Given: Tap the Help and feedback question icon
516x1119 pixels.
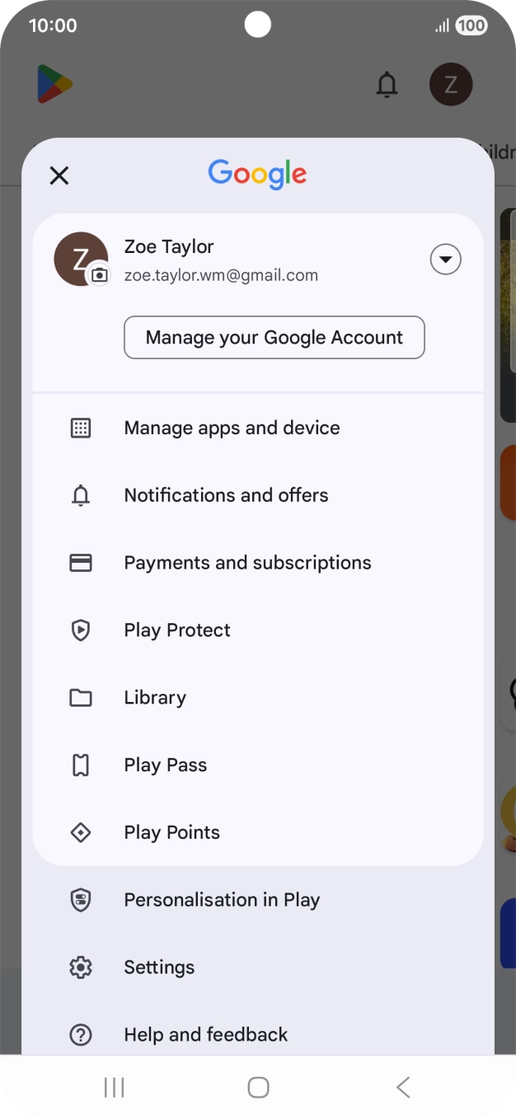Looking at the screenshot, I should [x=81, y=1035].
